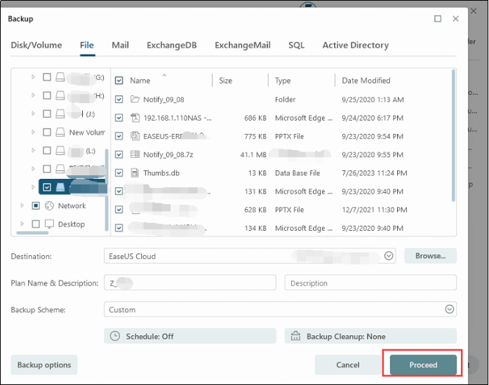Screen dimensions: 489x385
Task: Toggle the select-all checkbox beside Name header
Action: [x=119, y=81]
